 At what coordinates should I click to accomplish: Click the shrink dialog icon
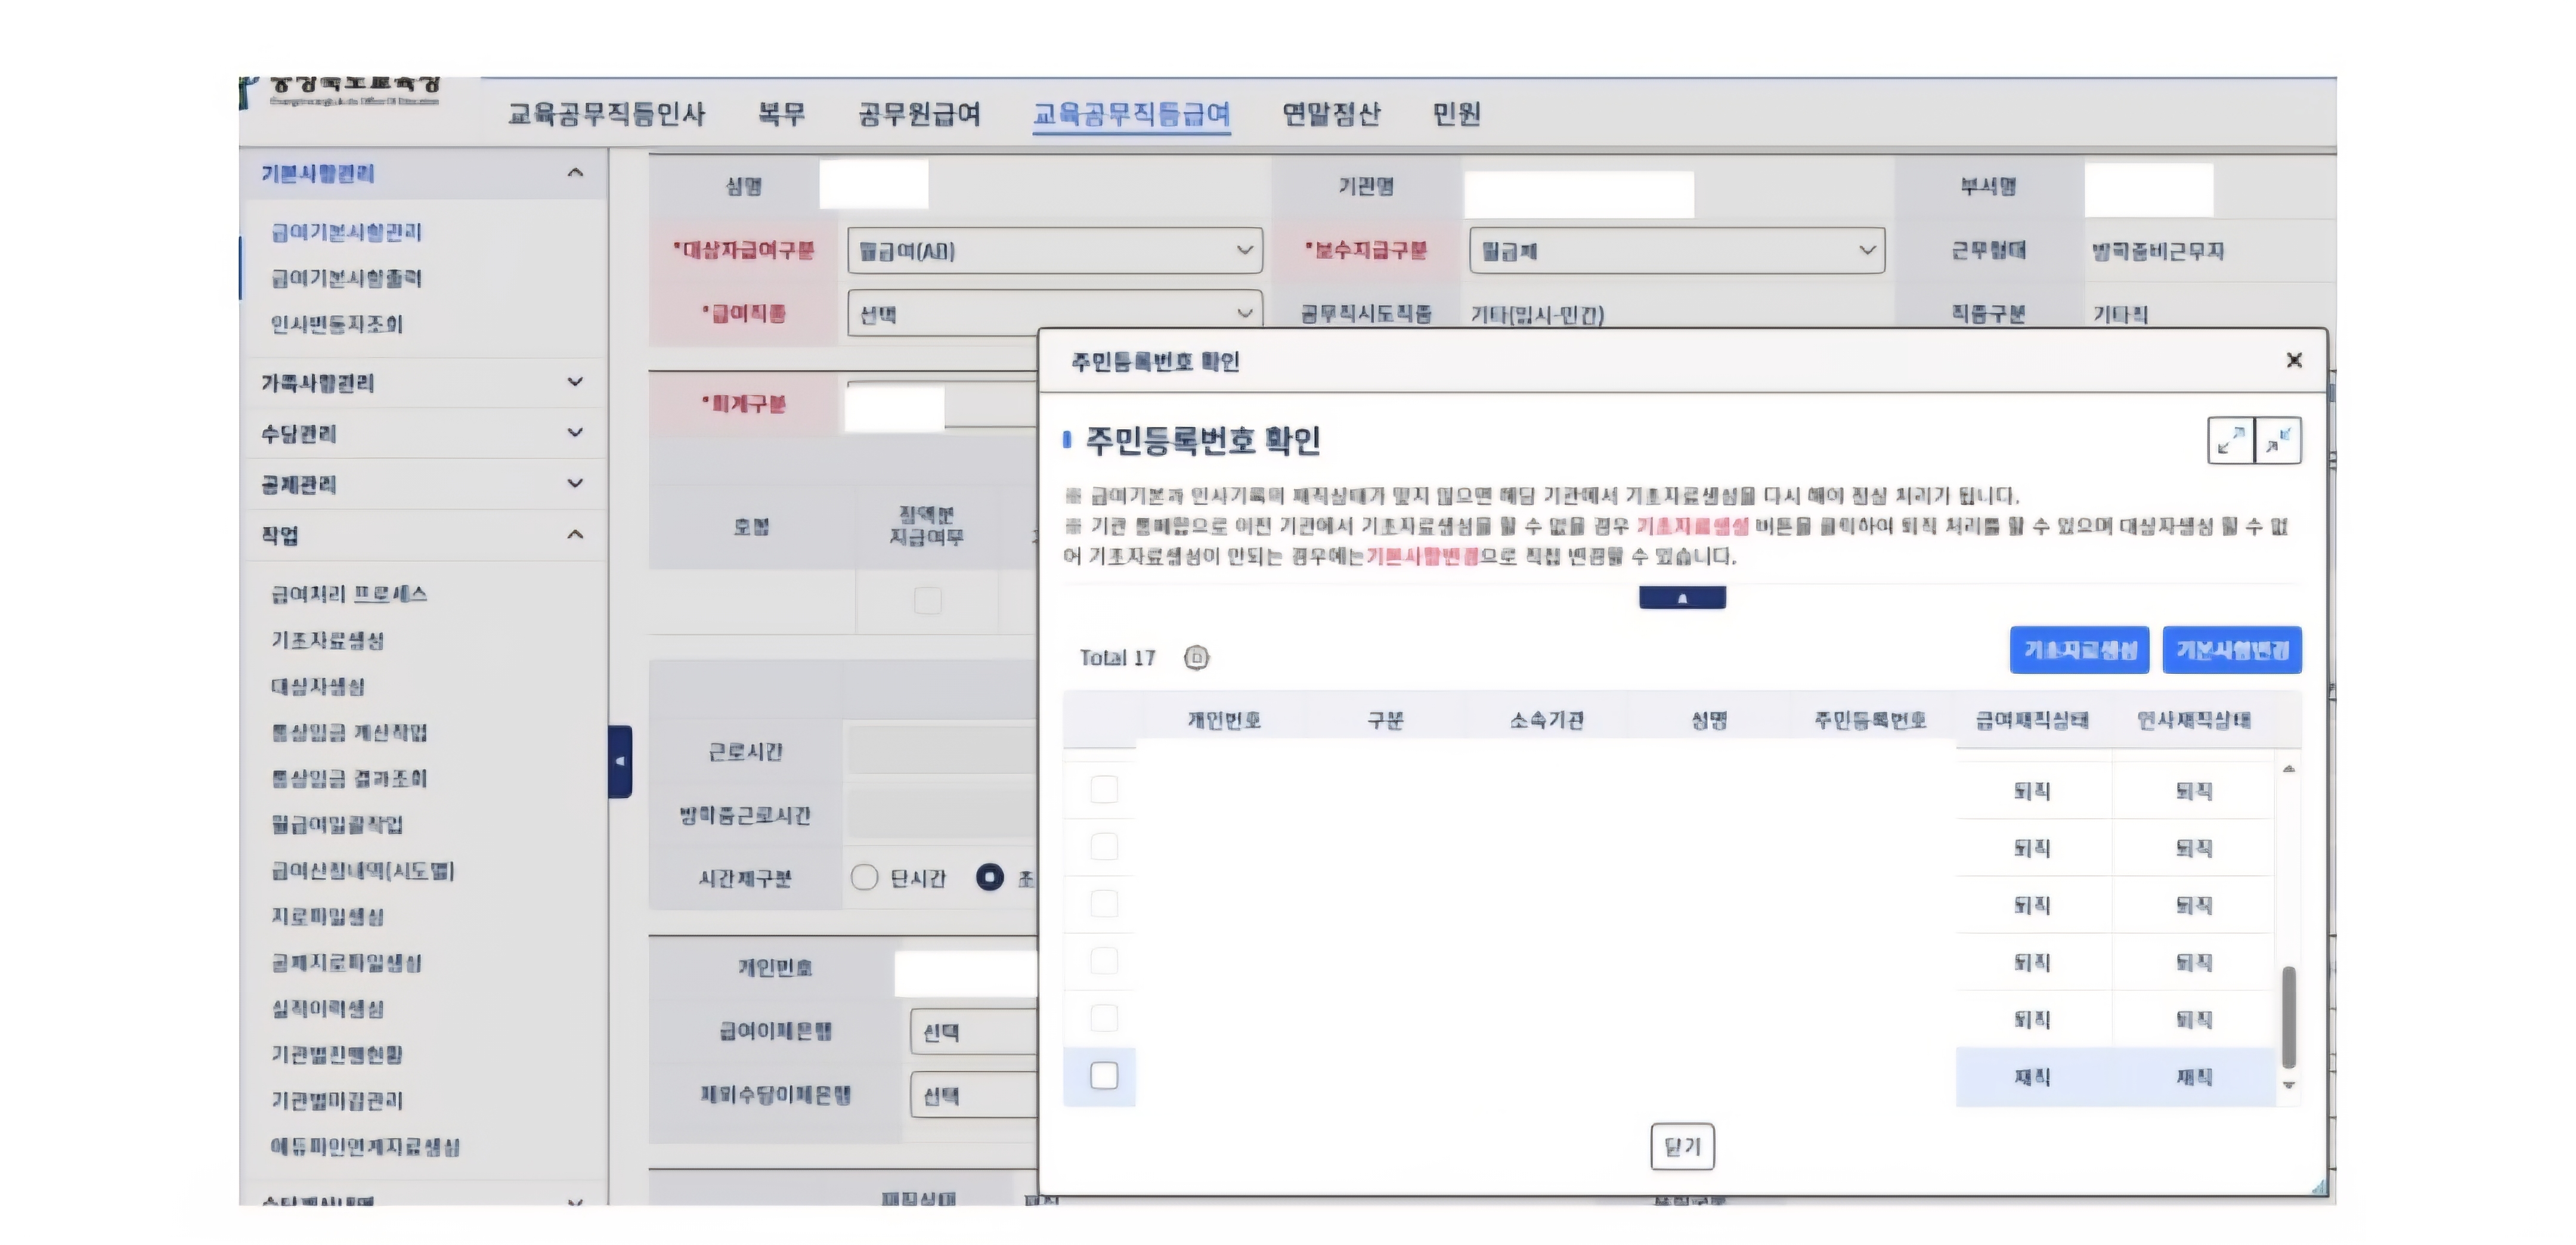pos(2278,441)
